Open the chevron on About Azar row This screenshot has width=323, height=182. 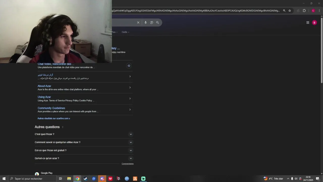pos(130,87)
